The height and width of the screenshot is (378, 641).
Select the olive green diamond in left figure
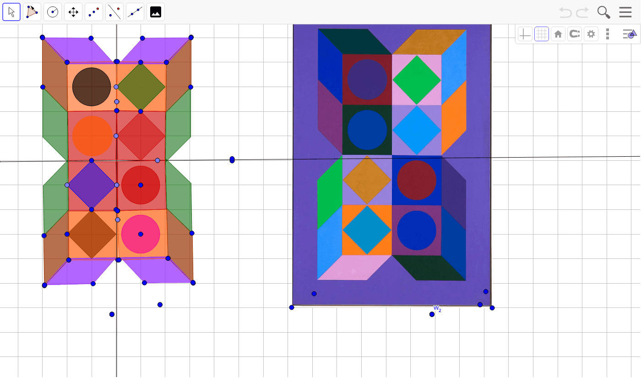[x=141, y=87]
